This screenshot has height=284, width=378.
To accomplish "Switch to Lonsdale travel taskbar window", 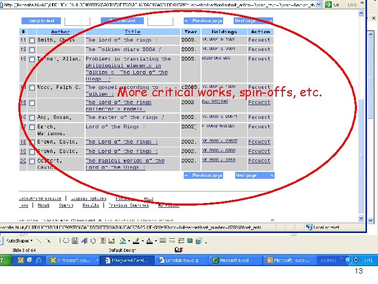I will pos(182,260).
